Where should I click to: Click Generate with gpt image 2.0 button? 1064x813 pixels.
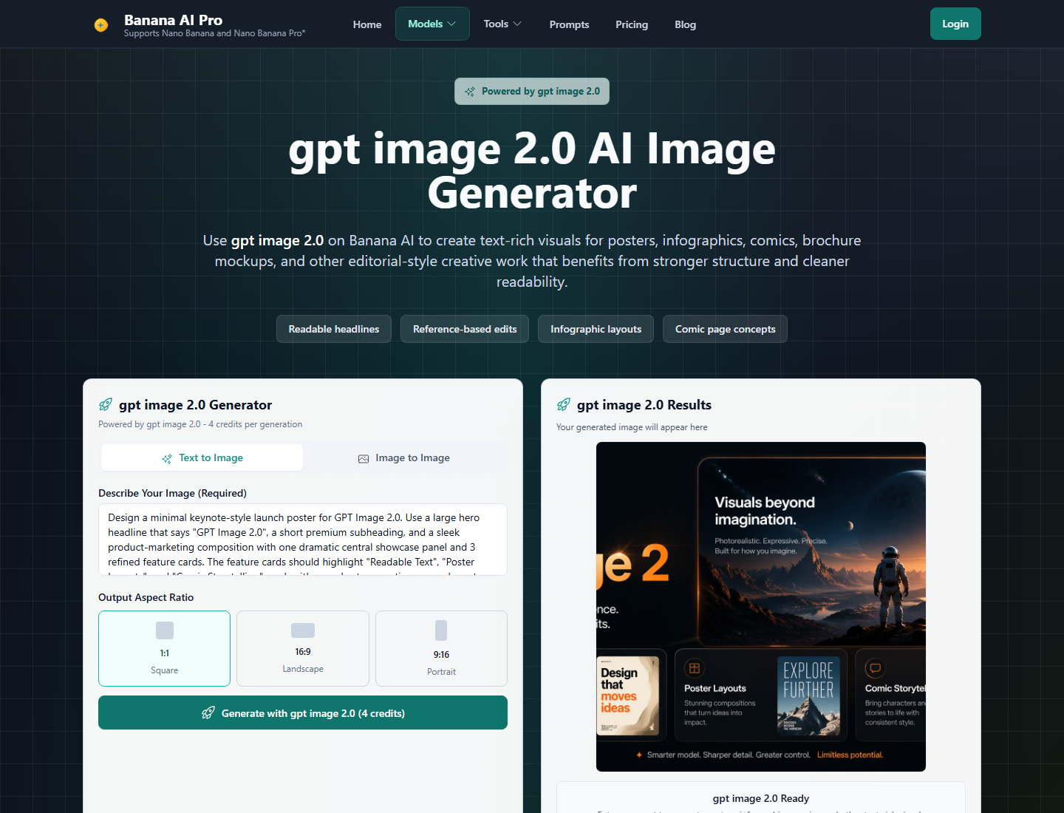303,712
